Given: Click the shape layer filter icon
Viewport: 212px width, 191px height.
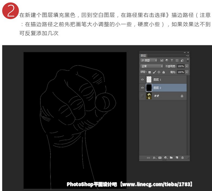Looking at the screenshot, I should click(177, 60).
